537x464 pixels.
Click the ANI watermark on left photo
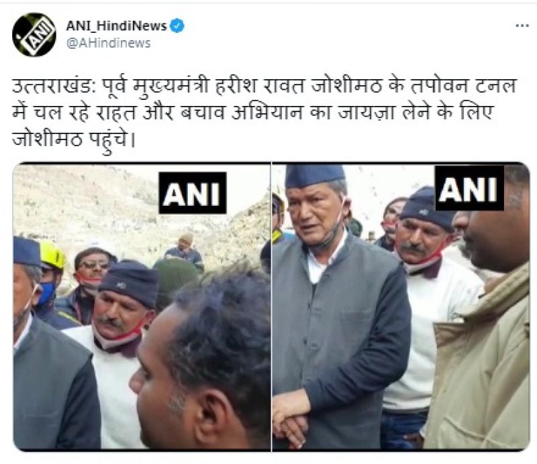193,193
